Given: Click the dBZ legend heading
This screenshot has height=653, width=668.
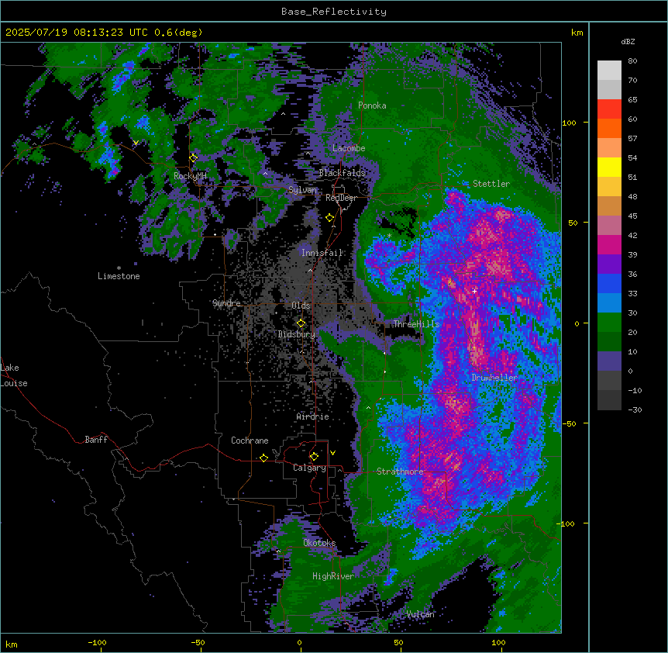Looking at the screenshot, I should [628, 42].
